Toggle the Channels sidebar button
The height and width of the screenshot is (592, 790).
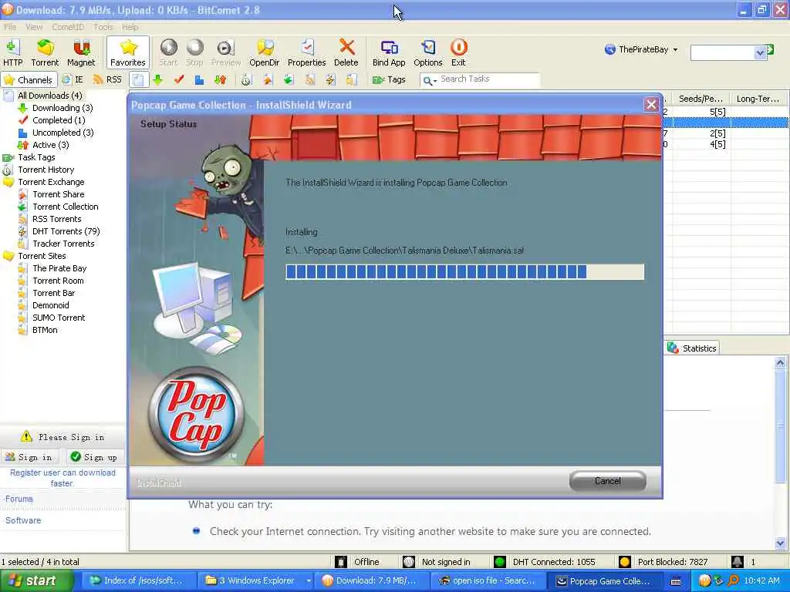29,79
